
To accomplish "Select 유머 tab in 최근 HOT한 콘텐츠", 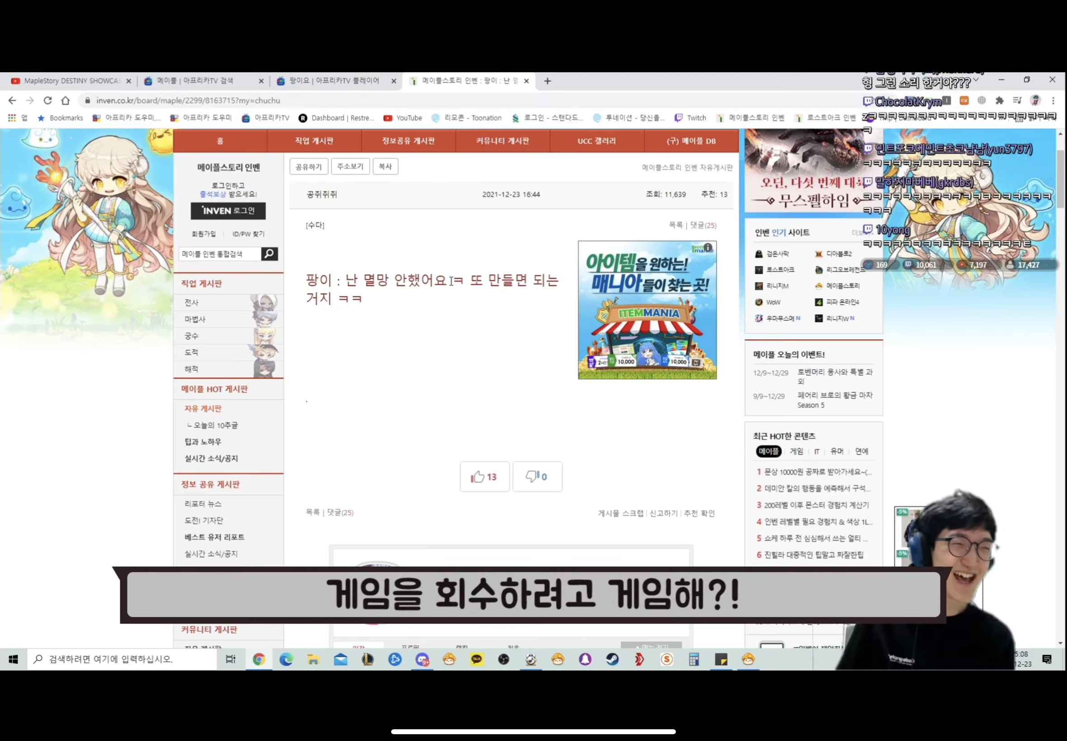I will click(836, 451).
